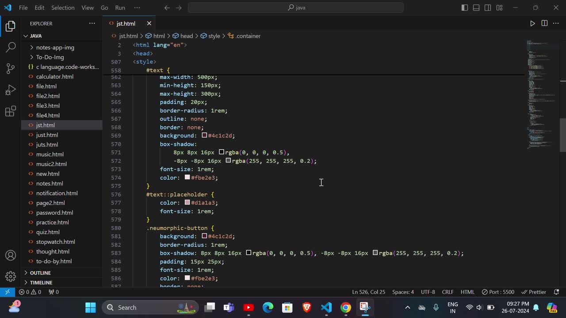Open the Selection menu
566x318 pixels.
(63, 8)
